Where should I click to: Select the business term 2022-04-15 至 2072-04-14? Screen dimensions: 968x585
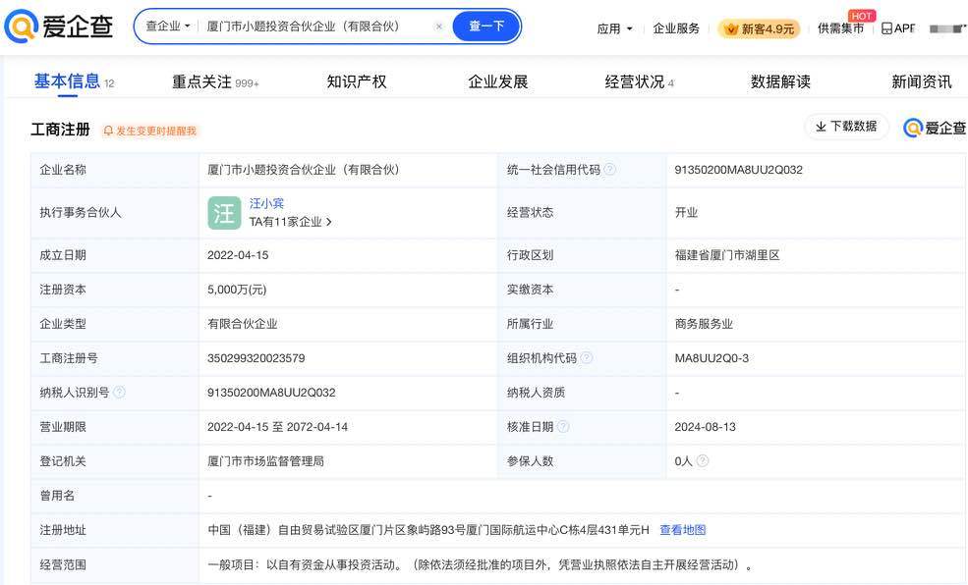278,427
